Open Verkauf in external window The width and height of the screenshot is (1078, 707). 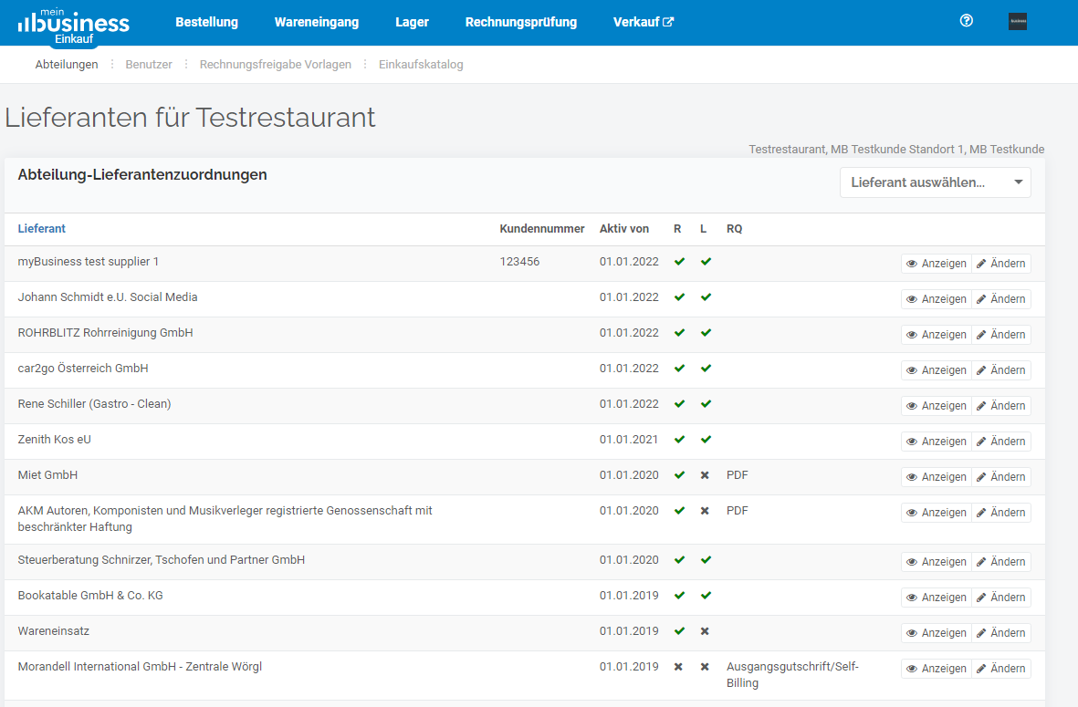coord(644,22)
